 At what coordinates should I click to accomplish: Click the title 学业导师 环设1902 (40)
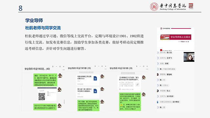pyautogui.click(x=37, y=69)
